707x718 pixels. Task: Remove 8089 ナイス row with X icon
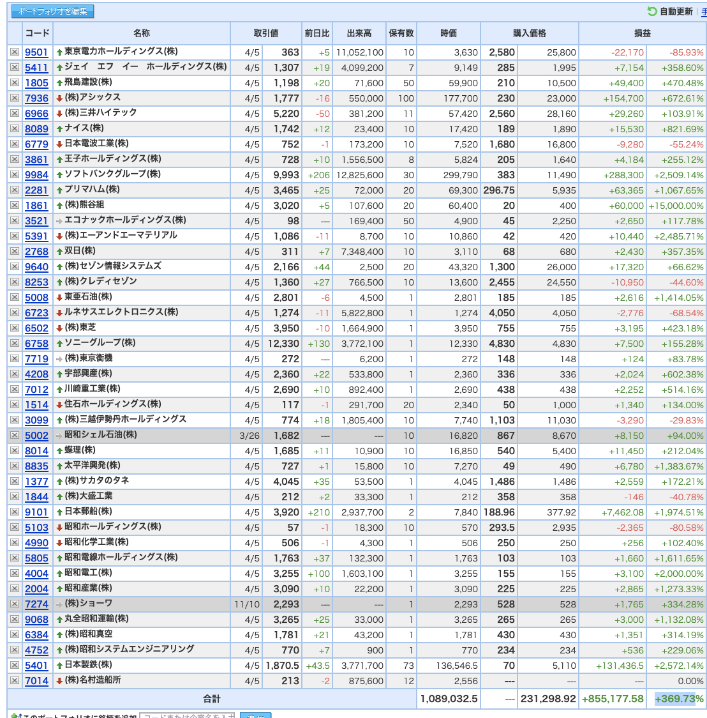click(15, 128)
